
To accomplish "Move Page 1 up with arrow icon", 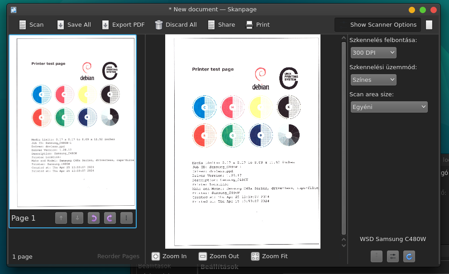I will 61,218.
